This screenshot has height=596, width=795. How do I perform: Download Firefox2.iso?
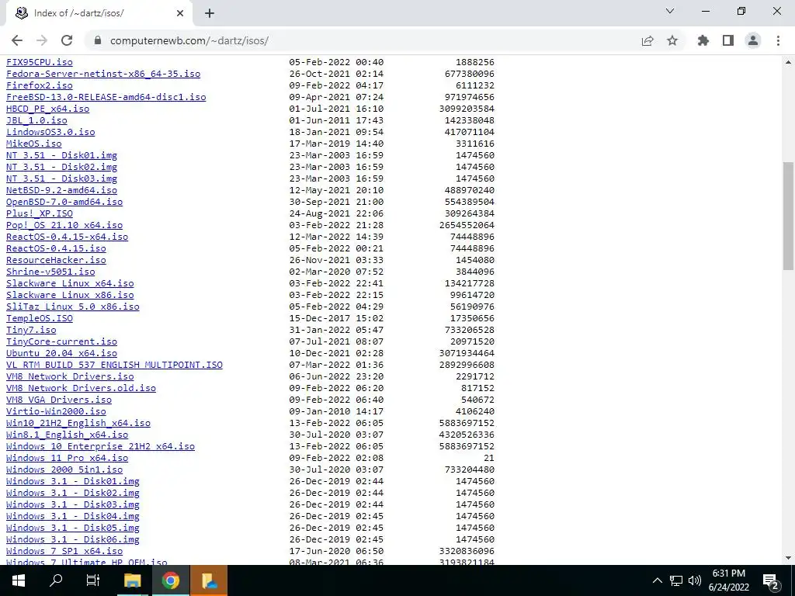coord(40,85)
